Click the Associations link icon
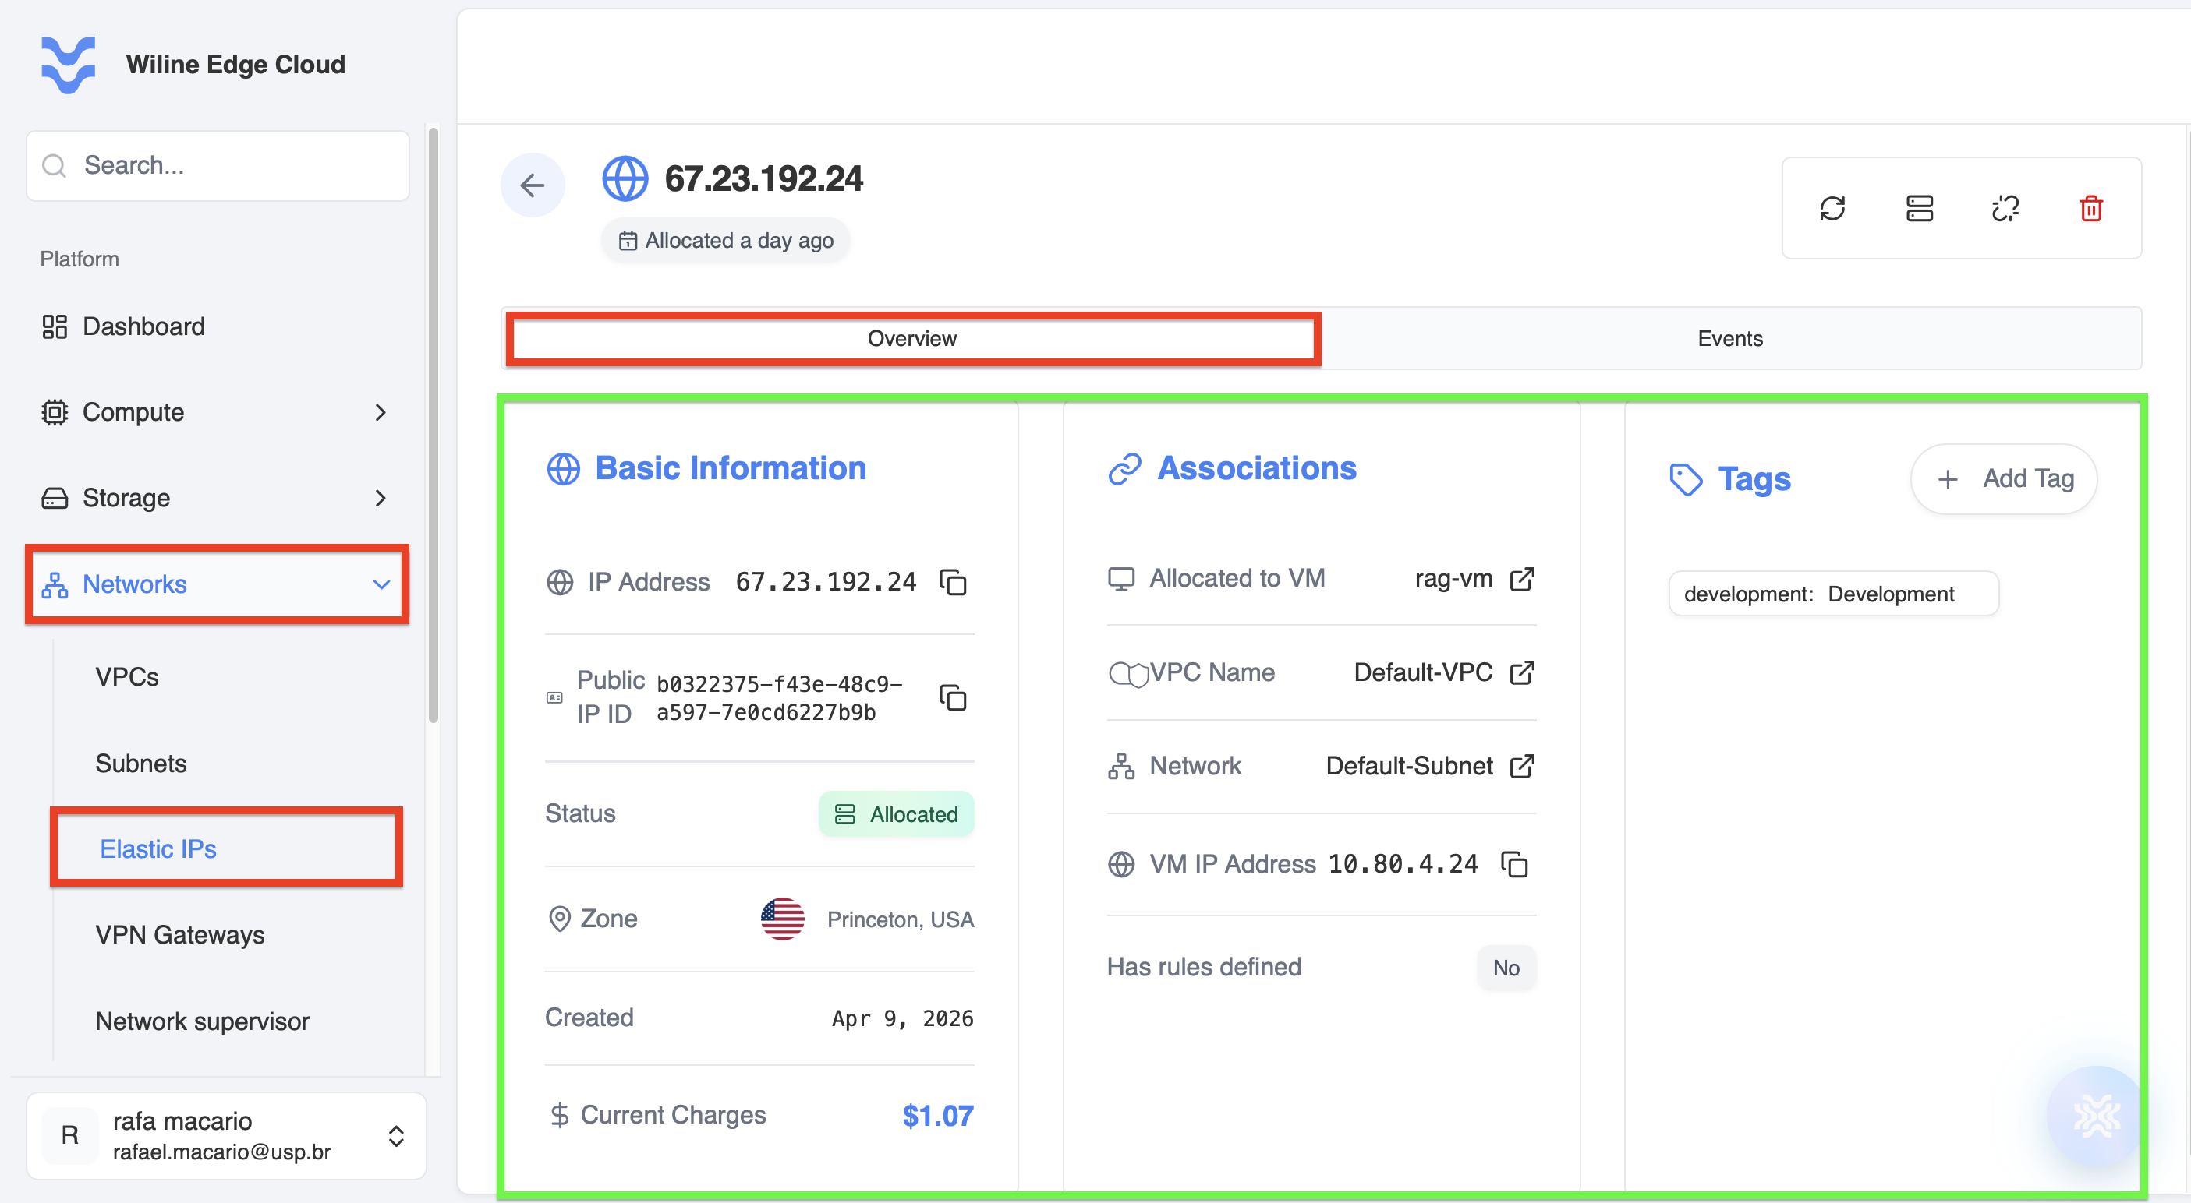Screen dimensions: 2191x1203 point(1124,469)
